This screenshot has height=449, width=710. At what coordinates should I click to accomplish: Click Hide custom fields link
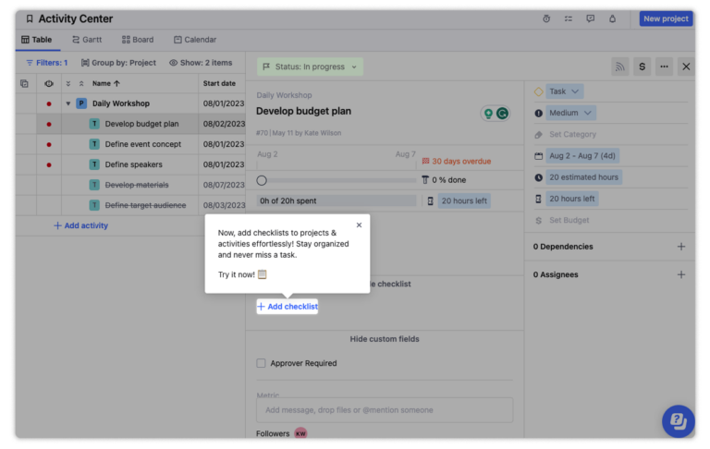click(x=385, y=339)
